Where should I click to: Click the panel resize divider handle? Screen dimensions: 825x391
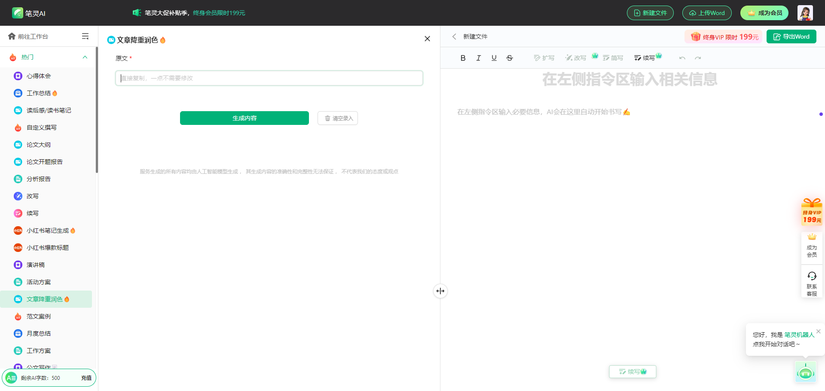440,291
